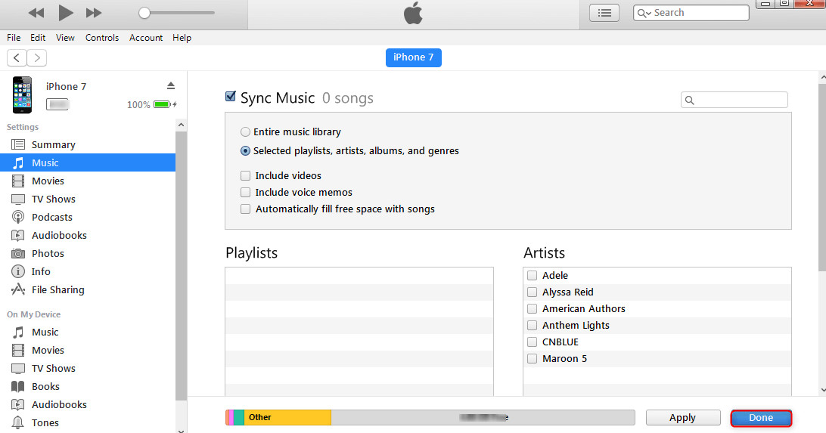The height and width of the screenshot is (433, 826).
Task: Open Photos in the Settings sidebar
Action: [x=47, y=253]
